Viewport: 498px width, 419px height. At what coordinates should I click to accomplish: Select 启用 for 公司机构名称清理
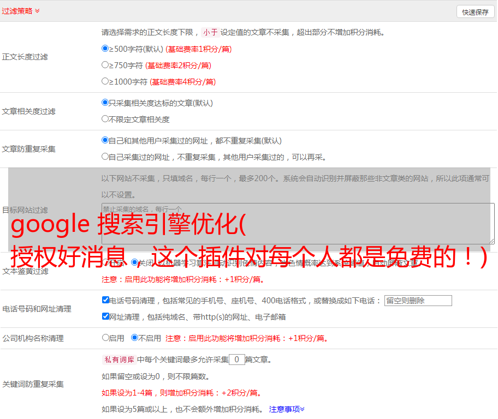tap(105, 337)
